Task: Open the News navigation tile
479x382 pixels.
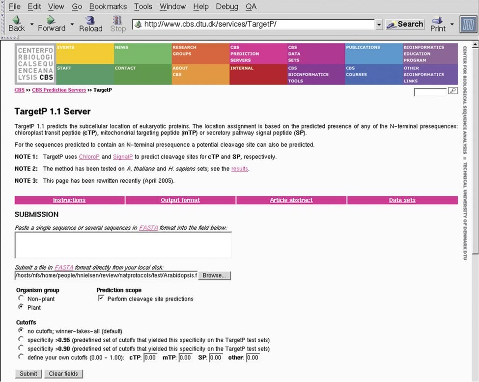Action: tap(142, 54)
